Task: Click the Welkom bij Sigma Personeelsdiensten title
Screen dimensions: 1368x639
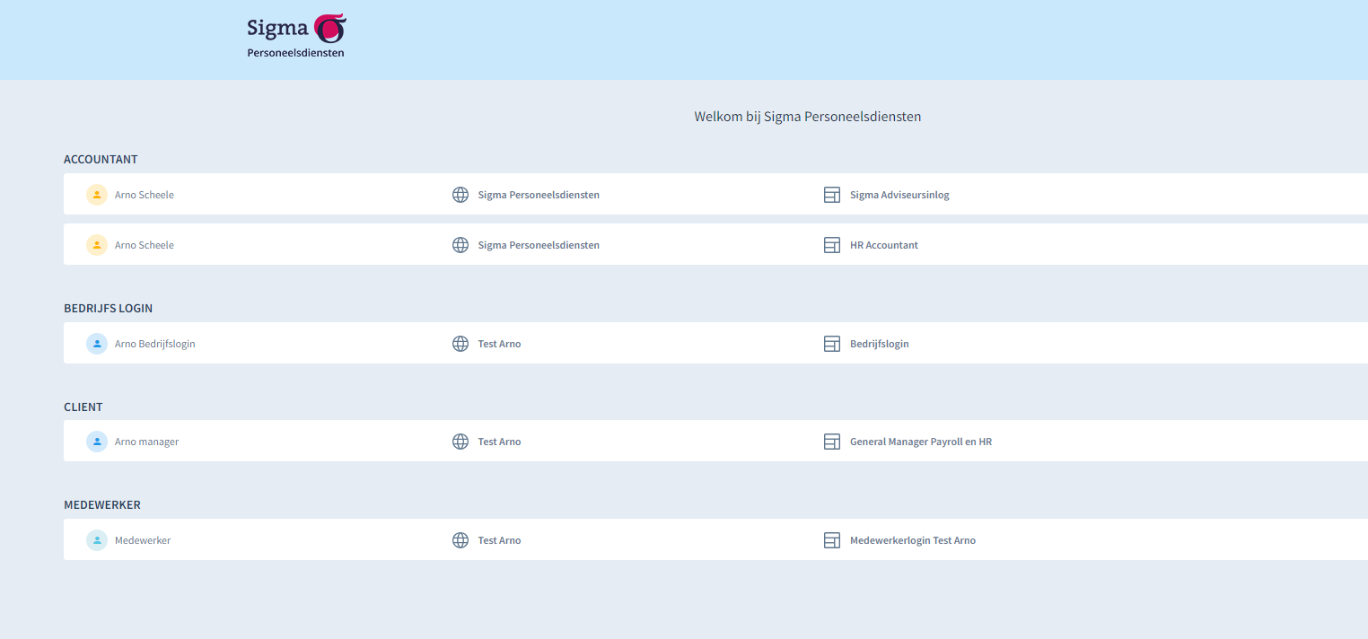Action: coord(808,117)
